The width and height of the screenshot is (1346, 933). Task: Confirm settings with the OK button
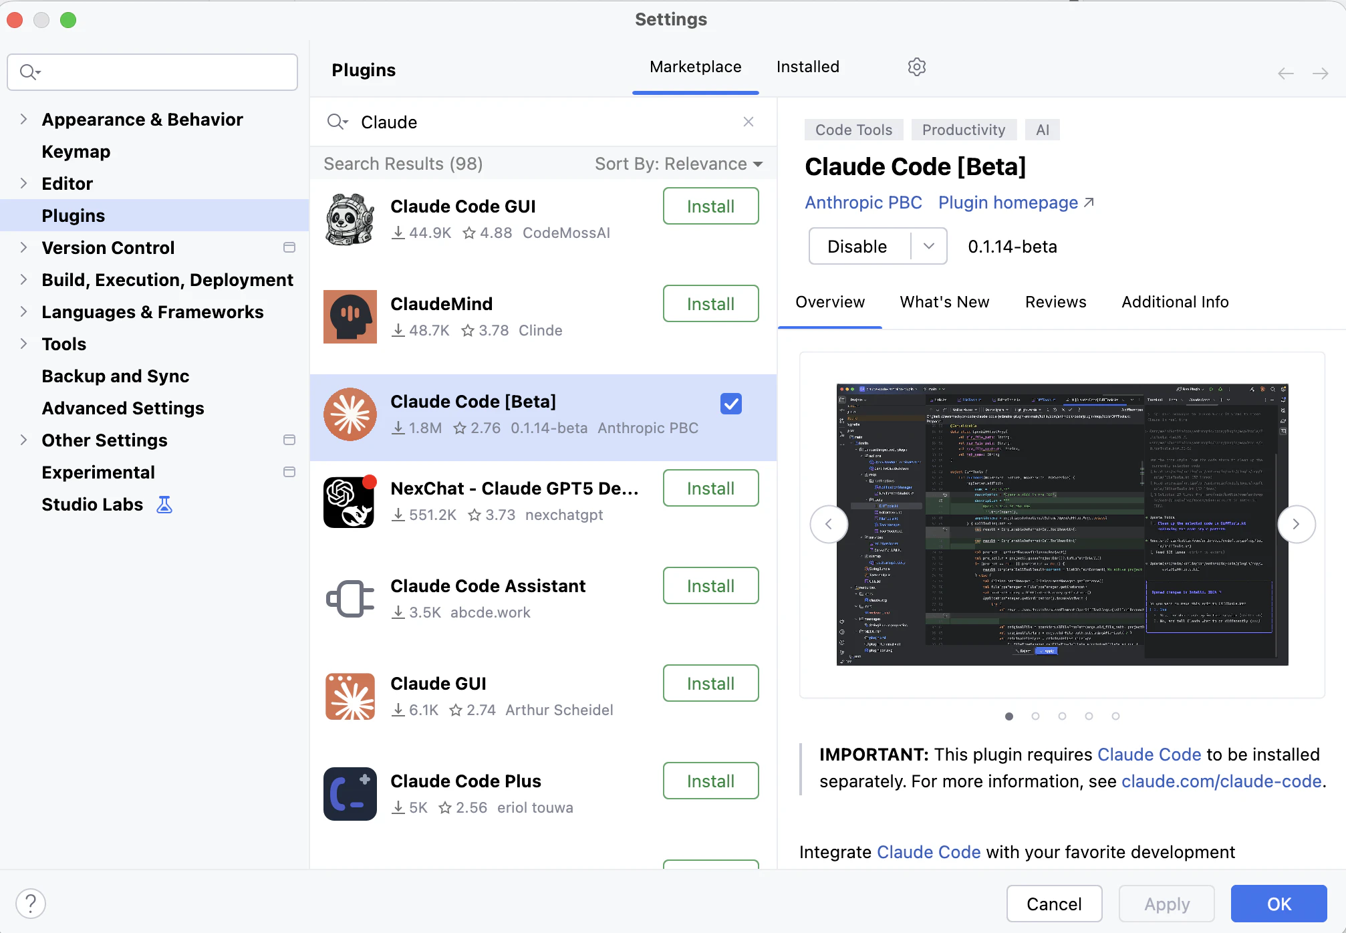point(1278,904)
